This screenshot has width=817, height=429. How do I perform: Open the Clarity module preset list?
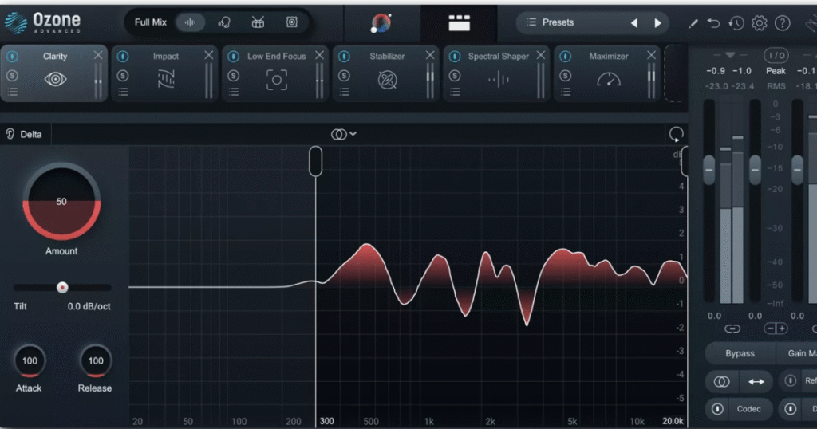click(x=13, y=92)
